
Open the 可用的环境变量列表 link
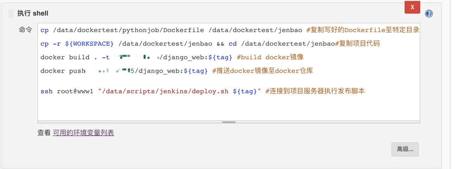click(83, 133)
